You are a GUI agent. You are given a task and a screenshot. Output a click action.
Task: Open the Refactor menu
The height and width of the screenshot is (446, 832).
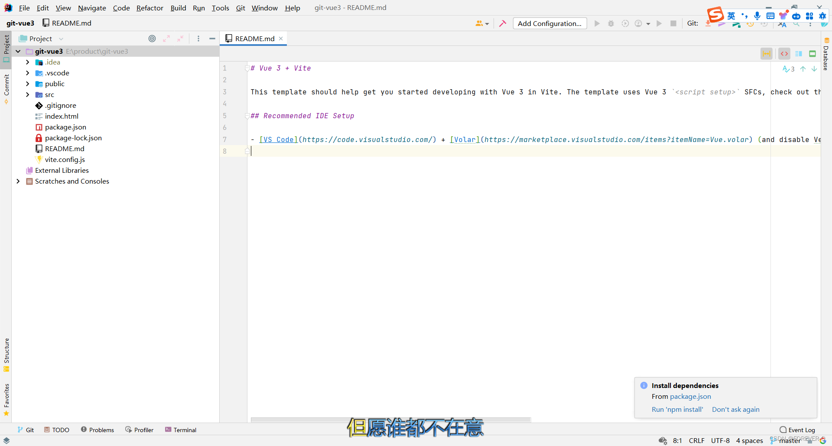[149, 8]
